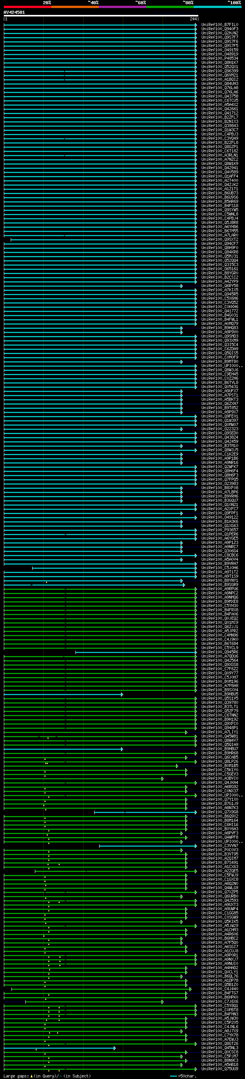Open hit UniRef100_A5A4X2
The image size is (245, 1079).
[219, 105]
